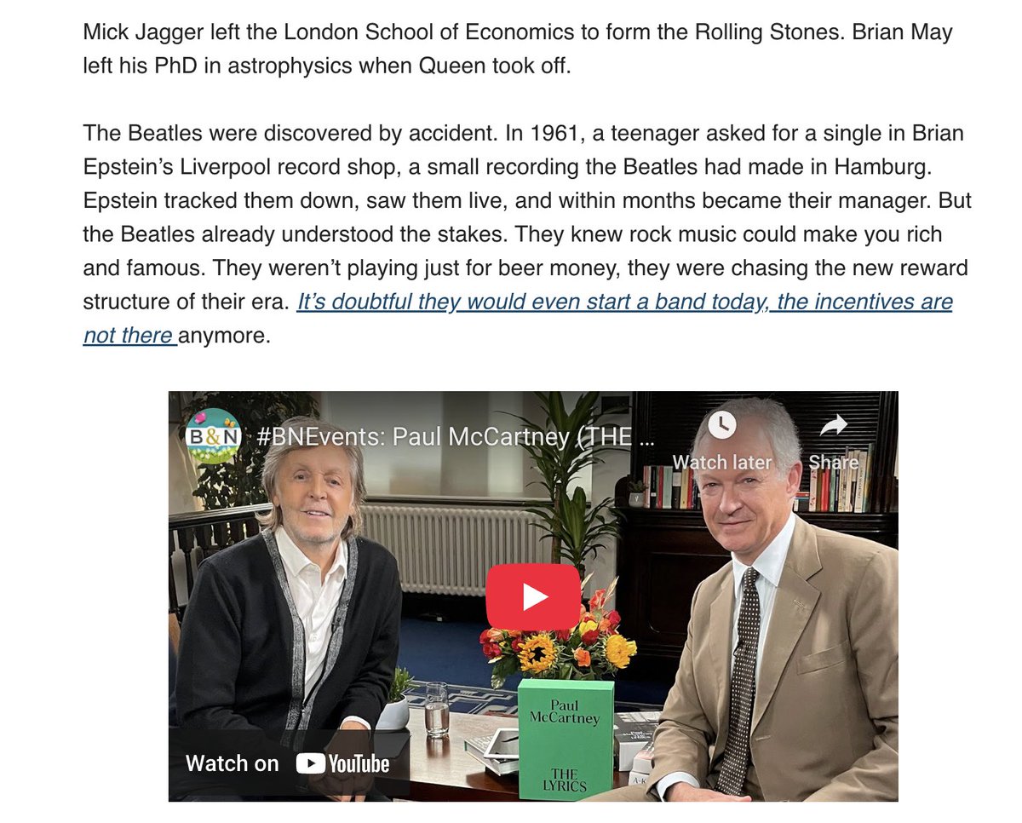
Task: Click the phrase "left his PhD in astrophysics"
Action: 218,66
